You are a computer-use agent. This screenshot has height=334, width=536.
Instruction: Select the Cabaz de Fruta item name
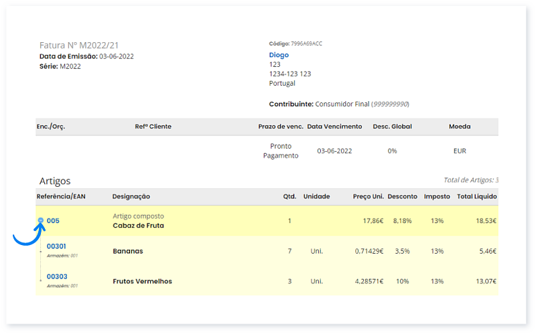point(138,226)
